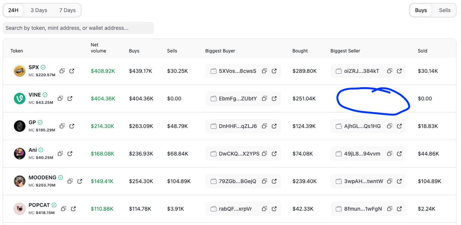Viewport: 461px width, 225px height.
Task: Copy biggest seller wallet 3wpAH...twntW
Action: 390,181
